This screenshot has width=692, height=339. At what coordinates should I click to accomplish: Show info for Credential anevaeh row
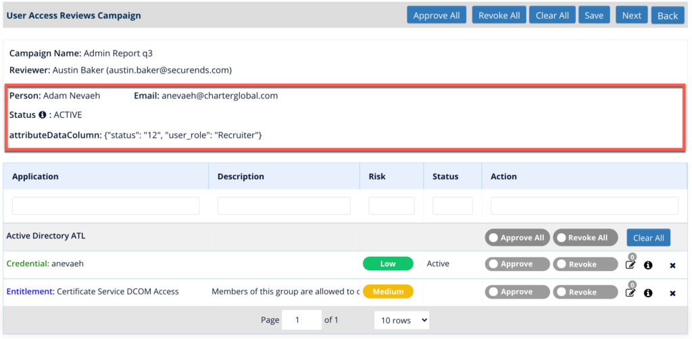point(648,265)
